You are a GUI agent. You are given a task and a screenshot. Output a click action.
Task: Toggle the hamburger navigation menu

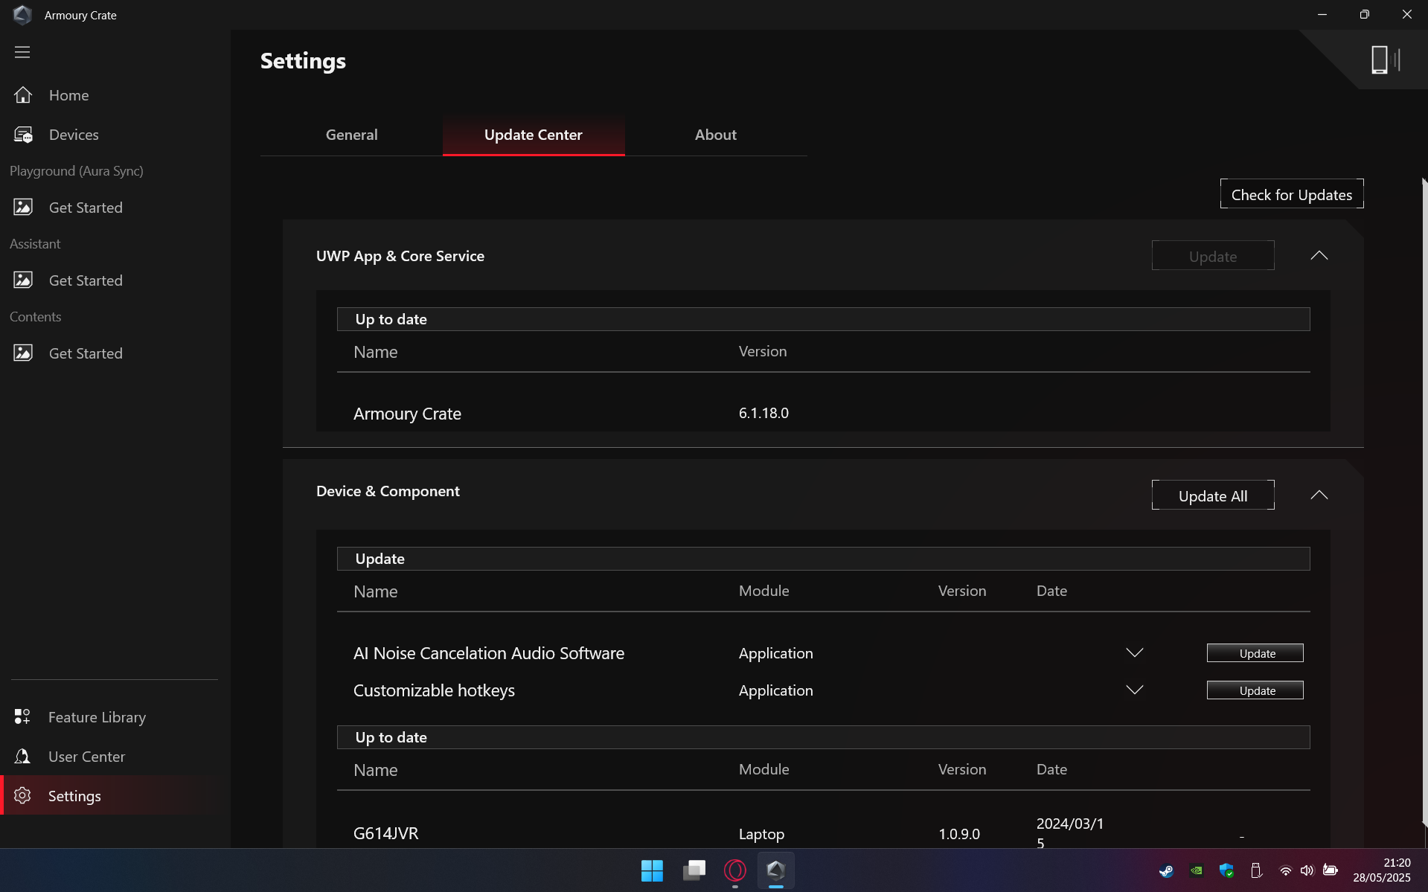[x=22, y=52]
